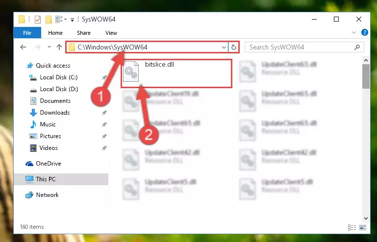Viewport: 377px width, 242px height.
Task: Click the Search SysWOW64 field
Action: 304,47
